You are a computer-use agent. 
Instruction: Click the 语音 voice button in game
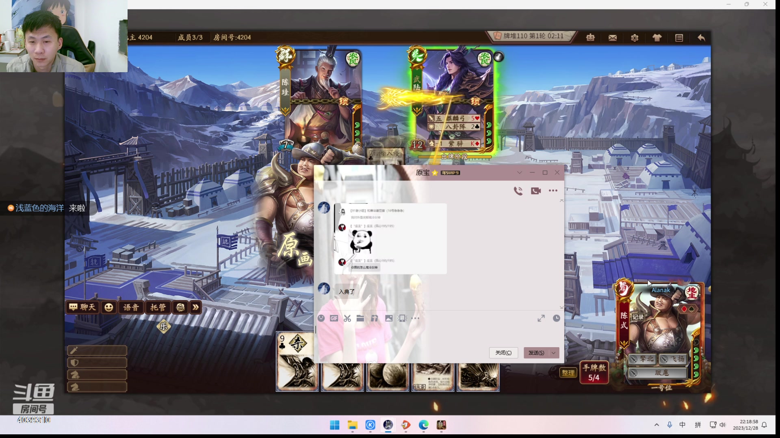point(131,307)
